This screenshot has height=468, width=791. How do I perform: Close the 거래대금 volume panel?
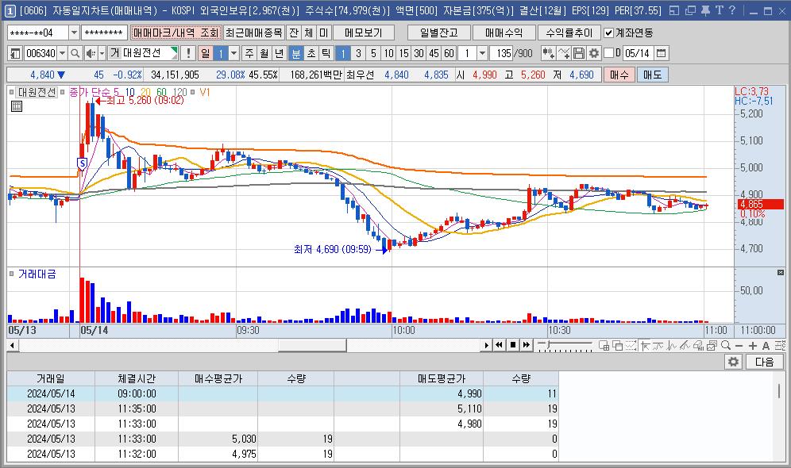781,273
